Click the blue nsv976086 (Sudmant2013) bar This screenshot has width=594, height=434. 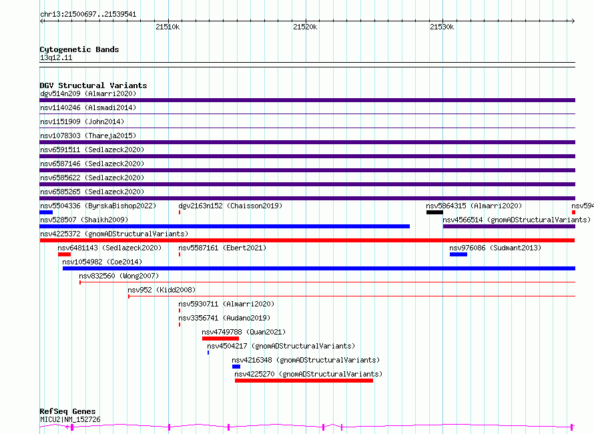point(459,254)
